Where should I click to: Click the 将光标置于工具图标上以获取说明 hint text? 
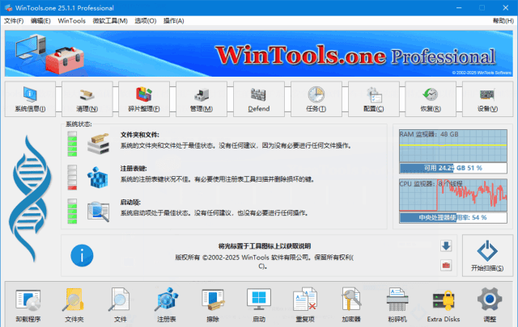265,246
